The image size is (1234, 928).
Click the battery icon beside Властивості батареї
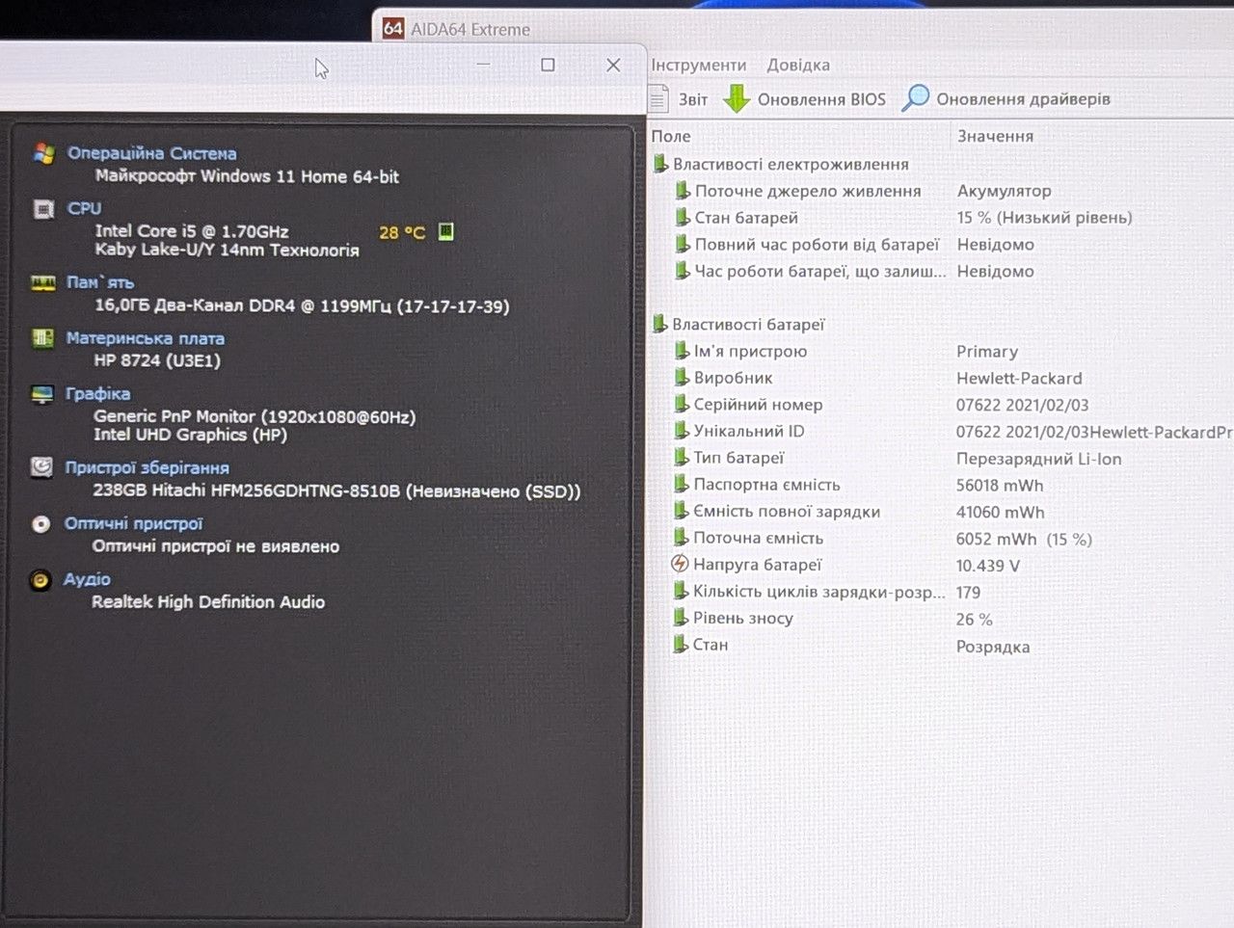click(x=660, y=324)
